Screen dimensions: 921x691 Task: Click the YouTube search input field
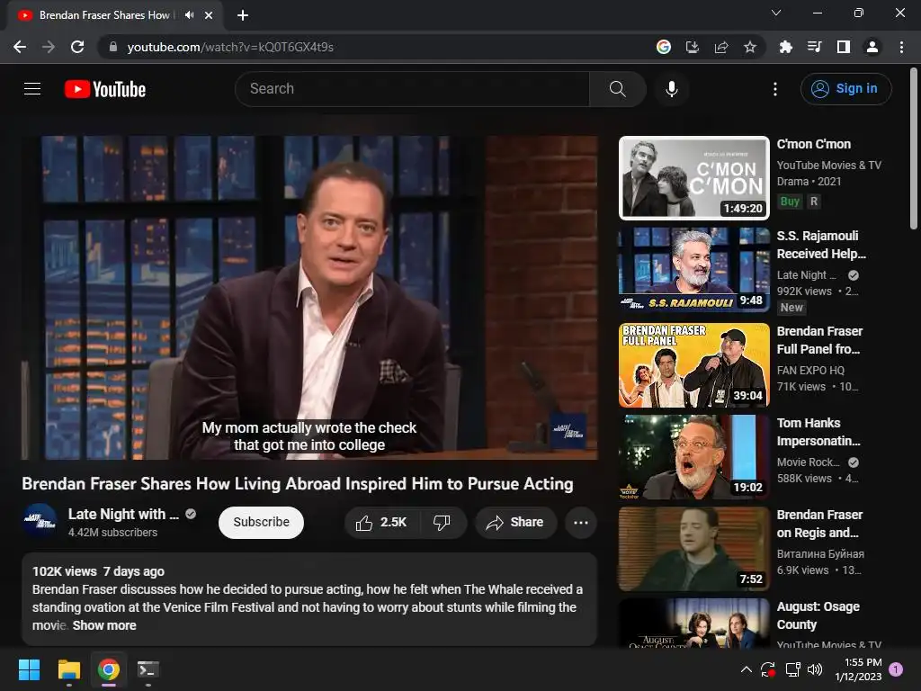point(412,89)
